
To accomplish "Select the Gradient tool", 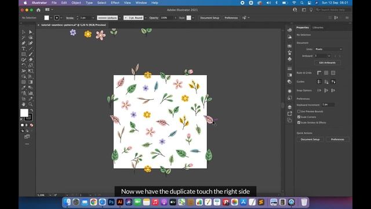I will tap(31, 82).
